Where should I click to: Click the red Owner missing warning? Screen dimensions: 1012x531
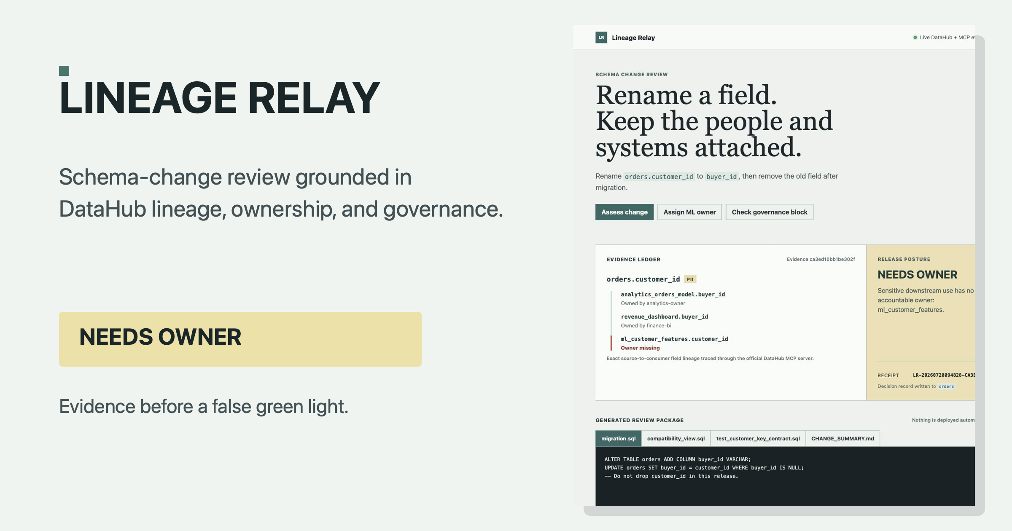pyautogui.click(x=640, y=348)
